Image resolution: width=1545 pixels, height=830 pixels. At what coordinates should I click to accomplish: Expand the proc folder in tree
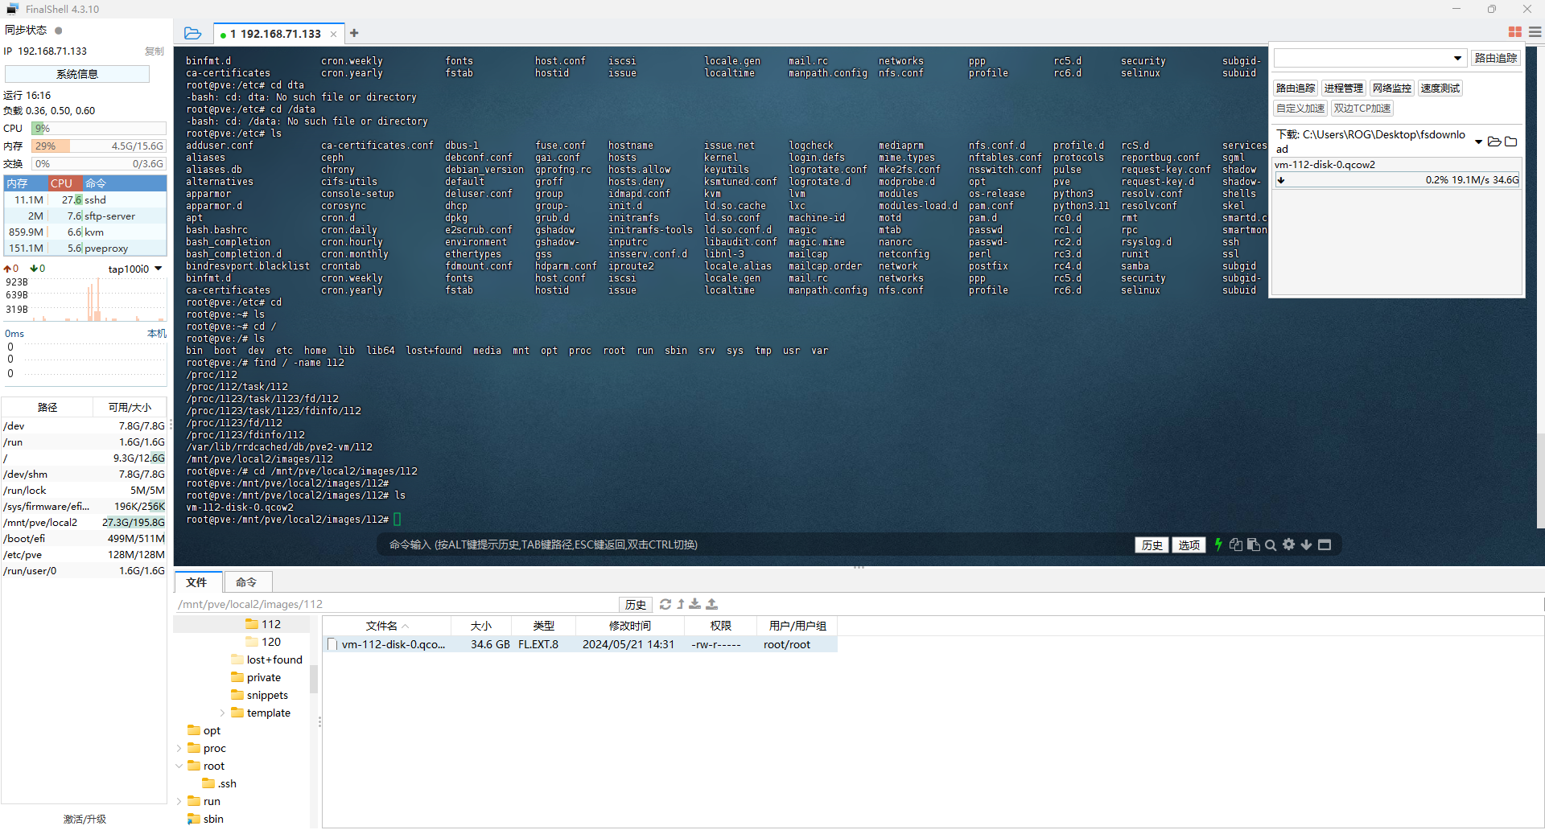(179, 748)
